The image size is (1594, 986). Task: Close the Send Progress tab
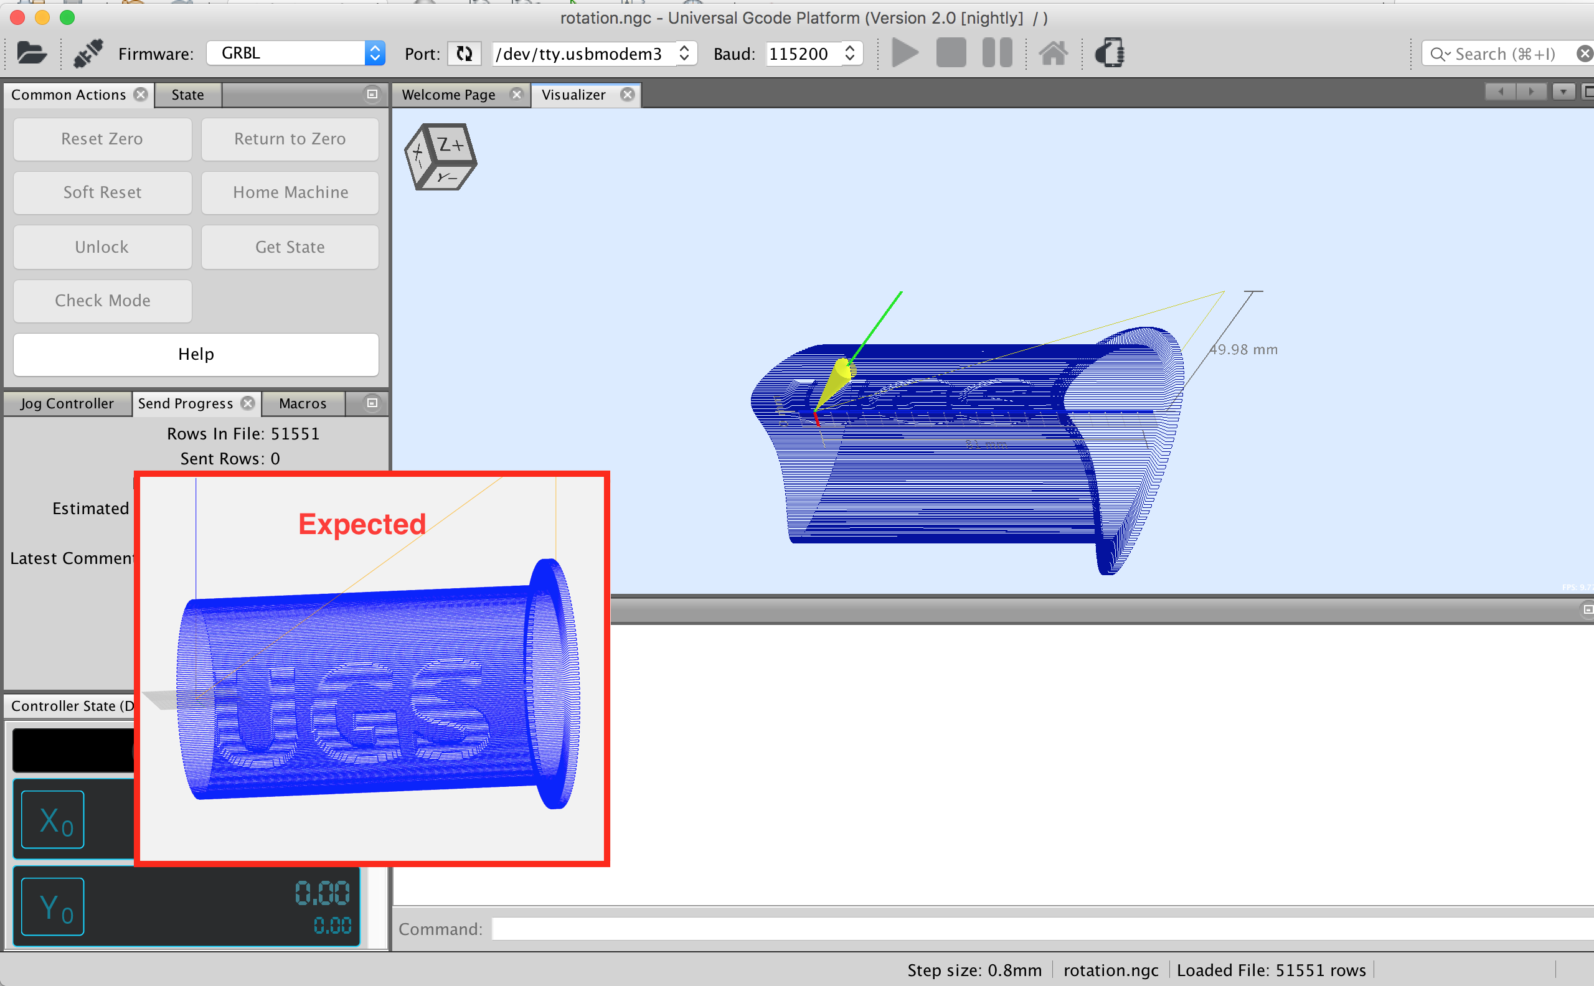click(248, 403)
